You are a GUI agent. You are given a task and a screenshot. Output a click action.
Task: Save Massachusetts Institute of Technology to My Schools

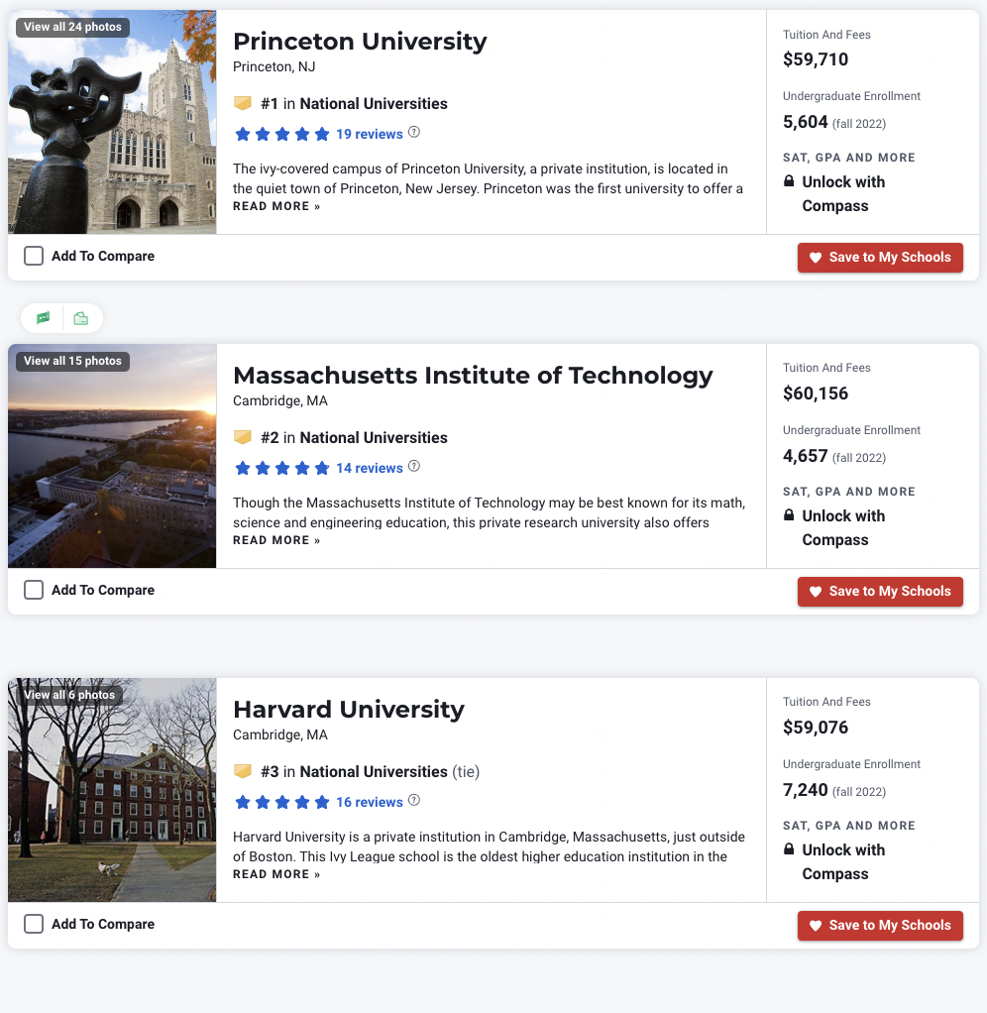(x=880, y=592)
